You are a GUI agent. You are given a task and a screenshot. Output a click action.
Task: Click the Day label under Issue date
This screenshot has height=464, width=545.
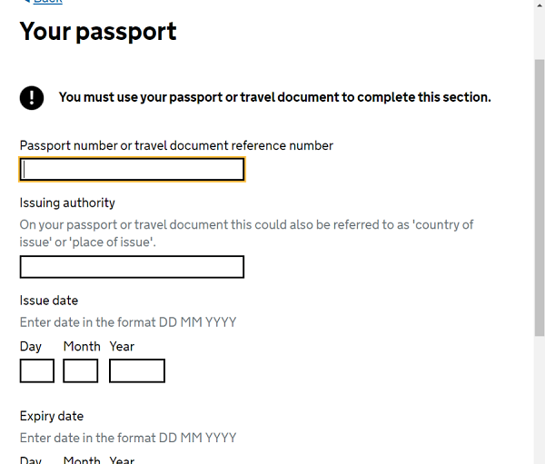click(31, 347)
